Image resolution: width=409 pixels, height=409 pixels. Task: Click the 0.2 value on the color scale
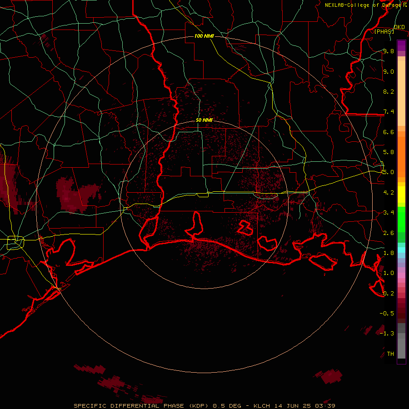(x=389, y=294)
